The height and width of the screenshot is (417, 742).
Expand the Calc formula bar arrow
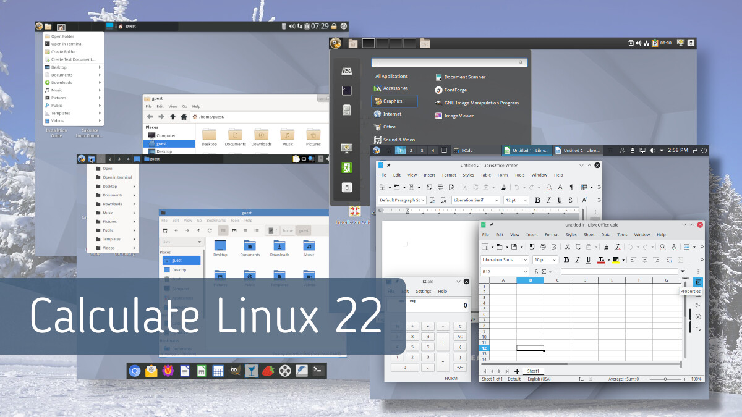(x=683, y=271)
